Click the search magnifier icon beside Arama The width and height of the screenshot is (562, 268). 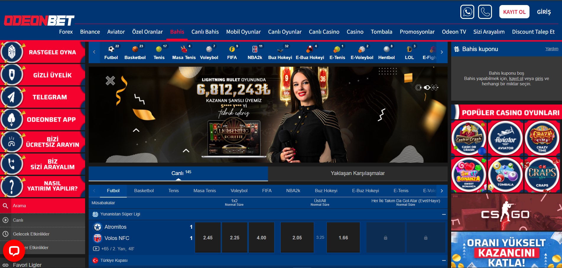click(5, 206)
